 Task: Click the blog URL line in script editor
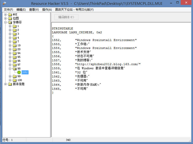click(108, 64)
